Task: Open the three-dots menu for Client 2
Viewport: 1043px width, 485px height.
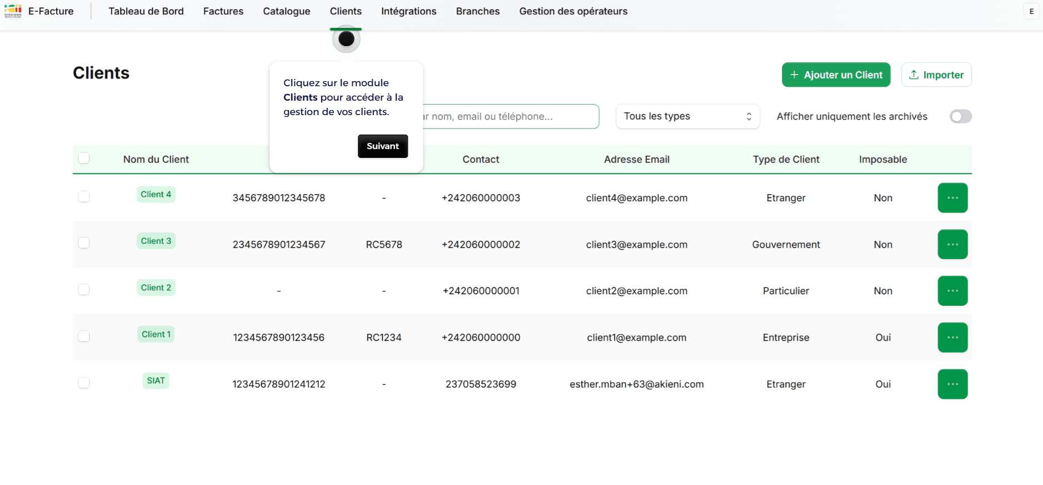Action: pos(952,291)
